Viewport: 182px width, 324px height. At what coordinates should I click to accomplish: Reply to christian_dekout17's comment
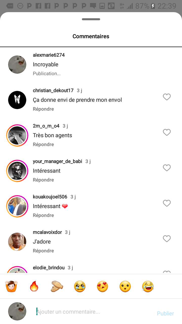(43, 109)
